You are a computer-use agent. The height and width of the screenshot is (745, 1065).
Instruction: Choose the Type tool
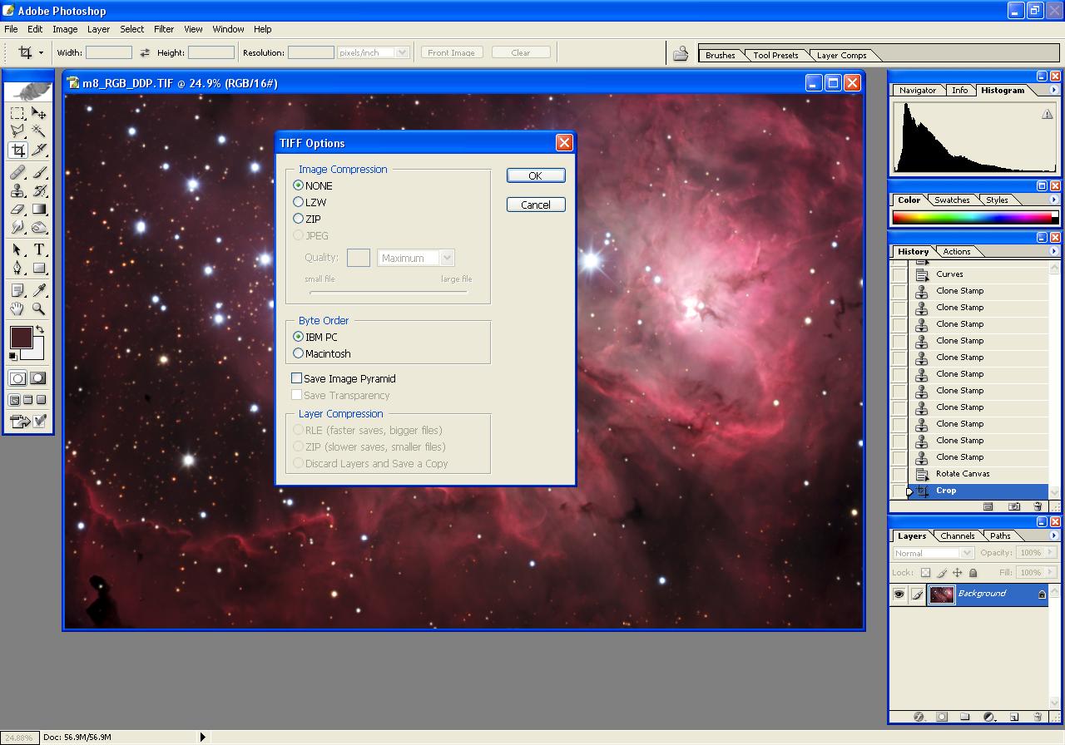39,249
